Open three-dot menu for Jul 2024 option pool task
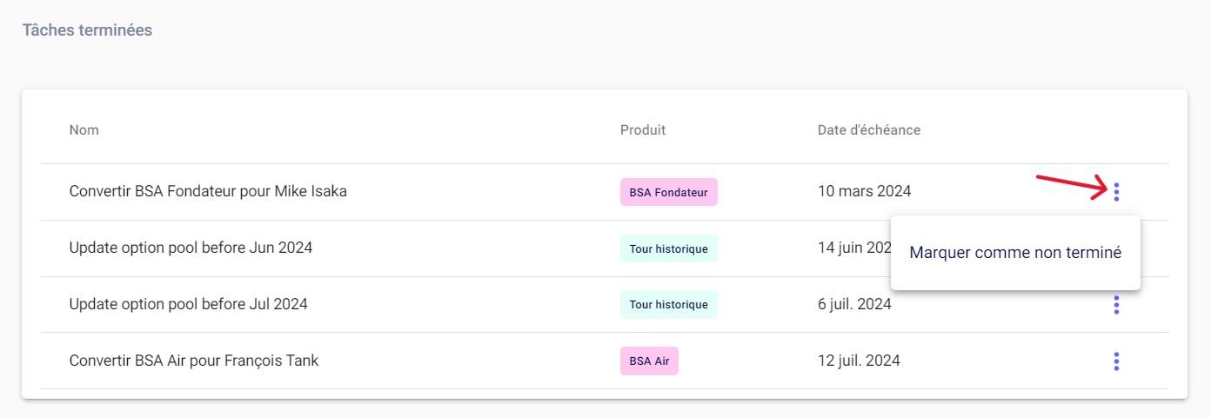 [1116, 305]
